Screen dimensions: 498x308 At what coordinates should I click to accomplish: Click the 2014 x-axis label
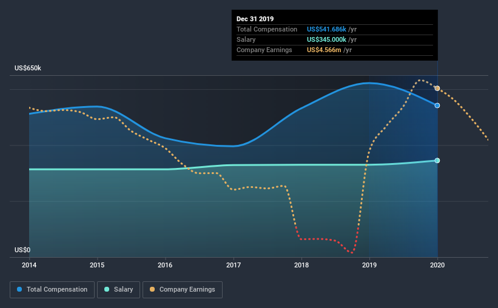click(29, 265)
